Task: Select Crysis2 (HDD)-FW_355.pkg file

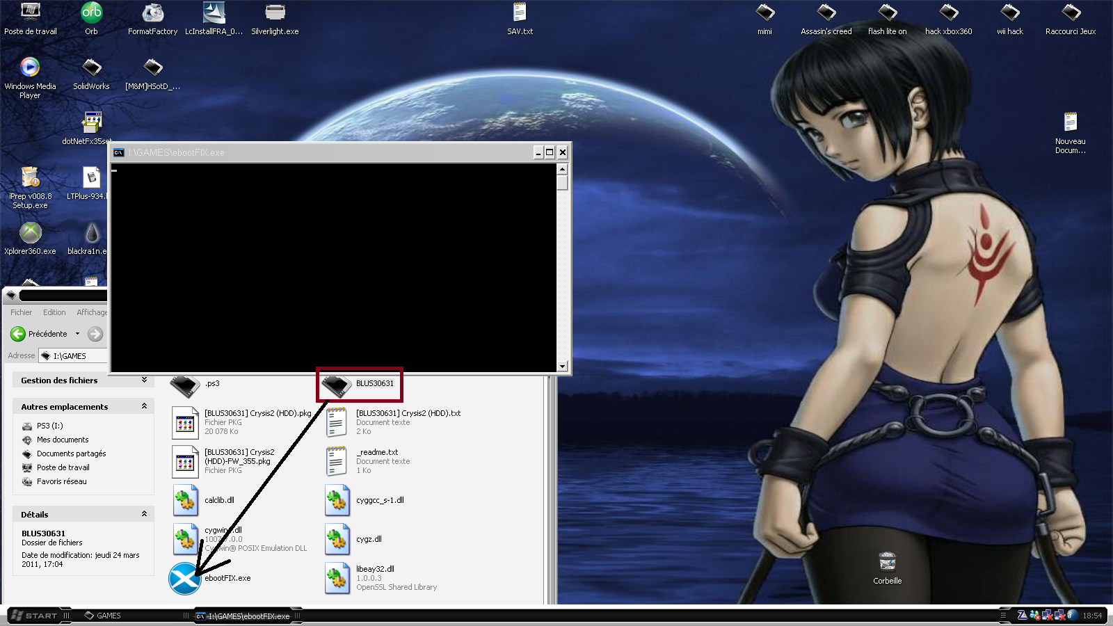Action: tap(224, 461)
